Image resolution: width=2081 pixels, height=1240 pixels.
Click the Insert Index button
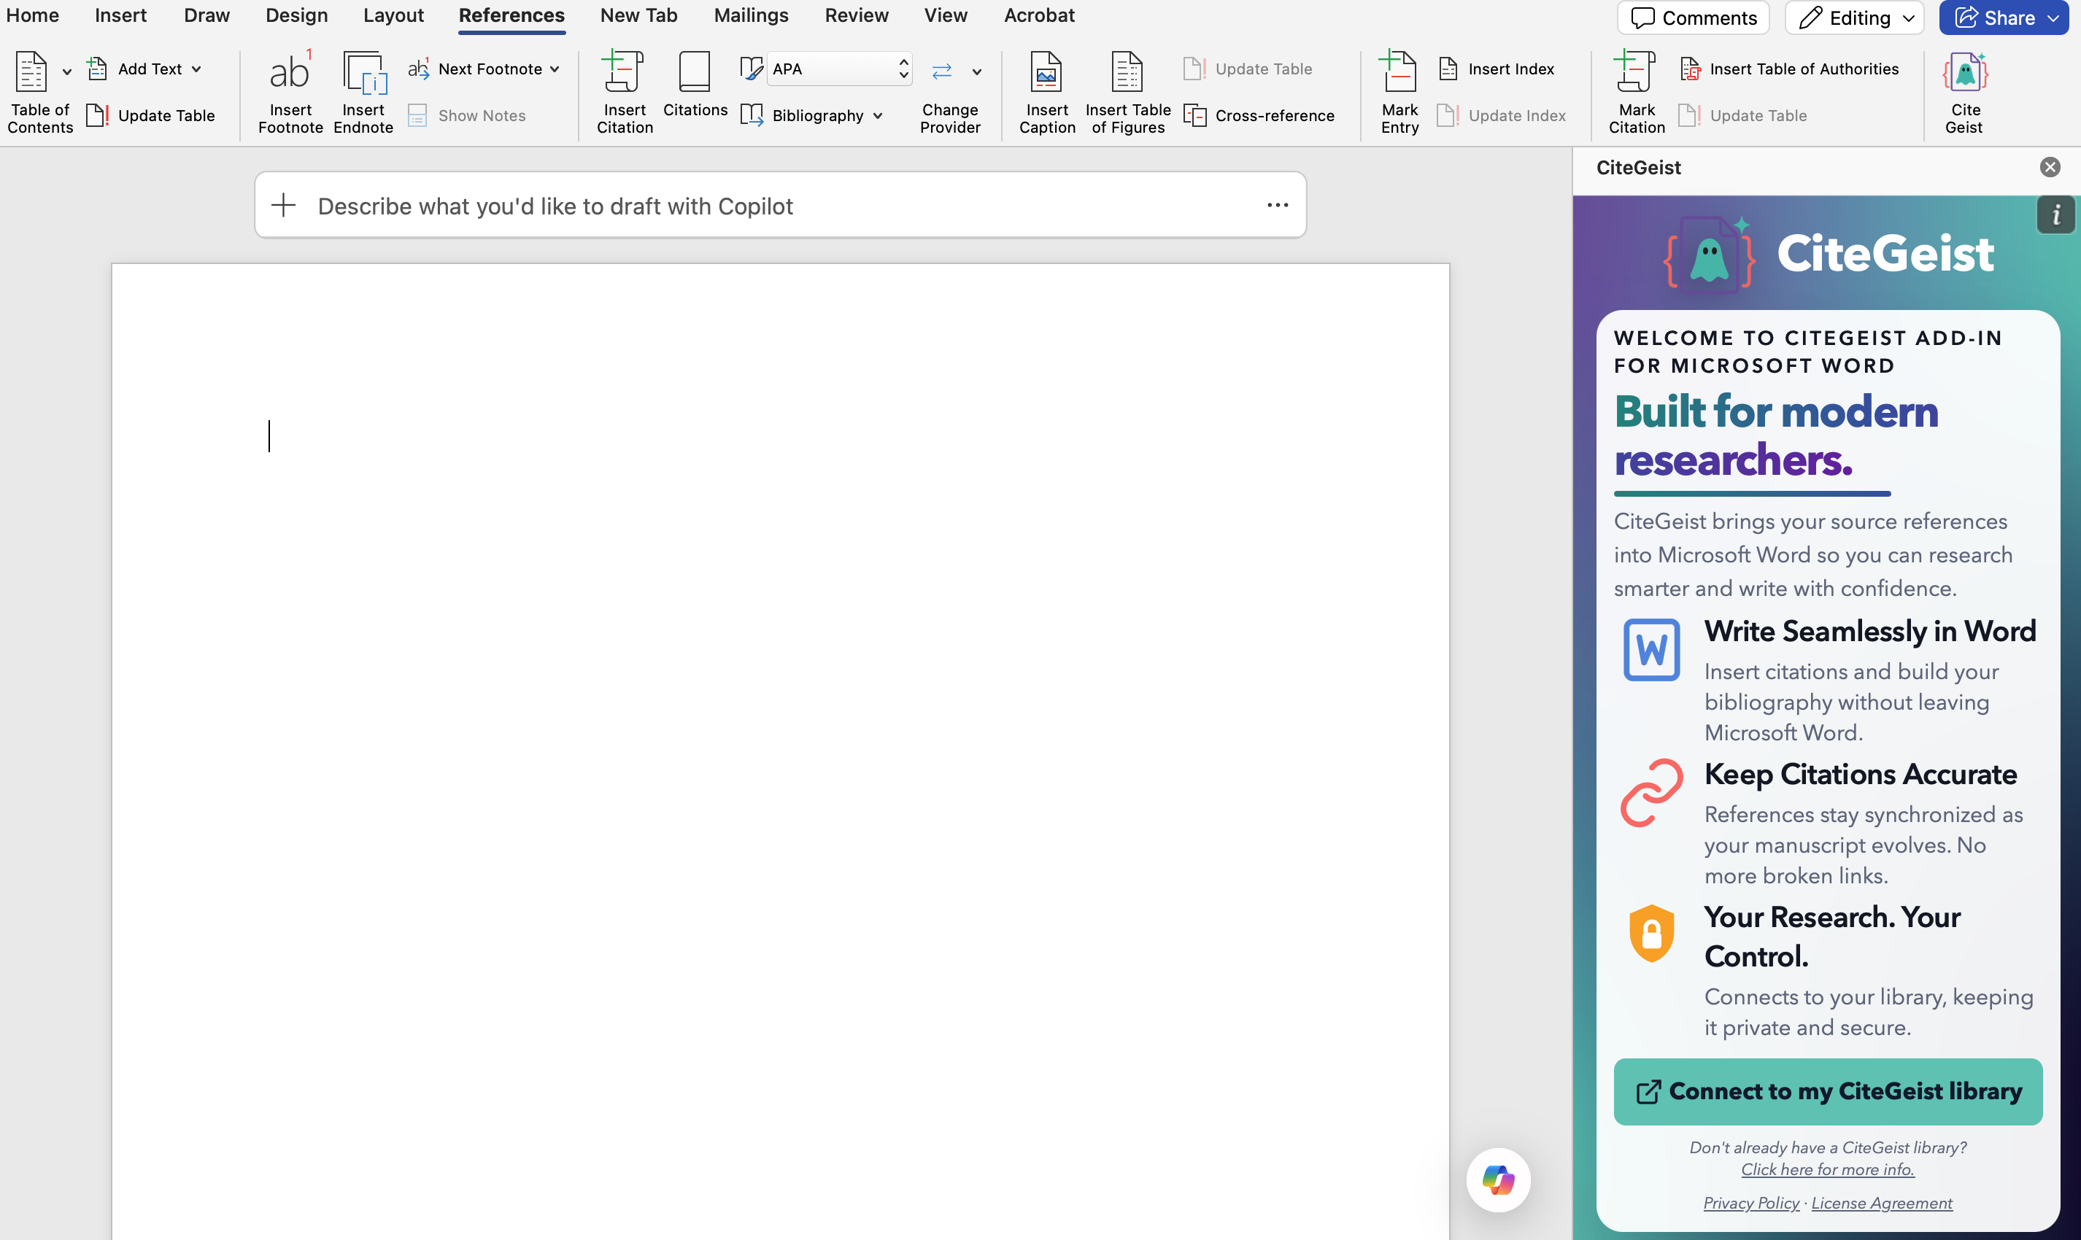click(1496, 69)
